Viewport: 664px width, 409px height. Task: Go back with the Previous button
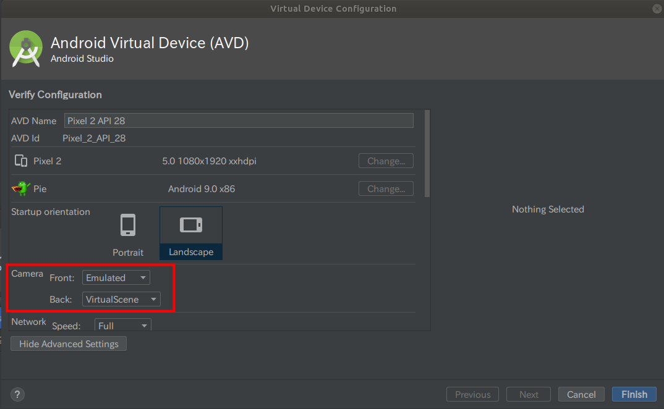pyautogui.click(x=472, y=395)
